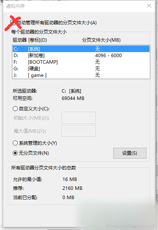158x230 pixels.
Task: Click the 虚拟内存 title bar text
Action: 15,6
